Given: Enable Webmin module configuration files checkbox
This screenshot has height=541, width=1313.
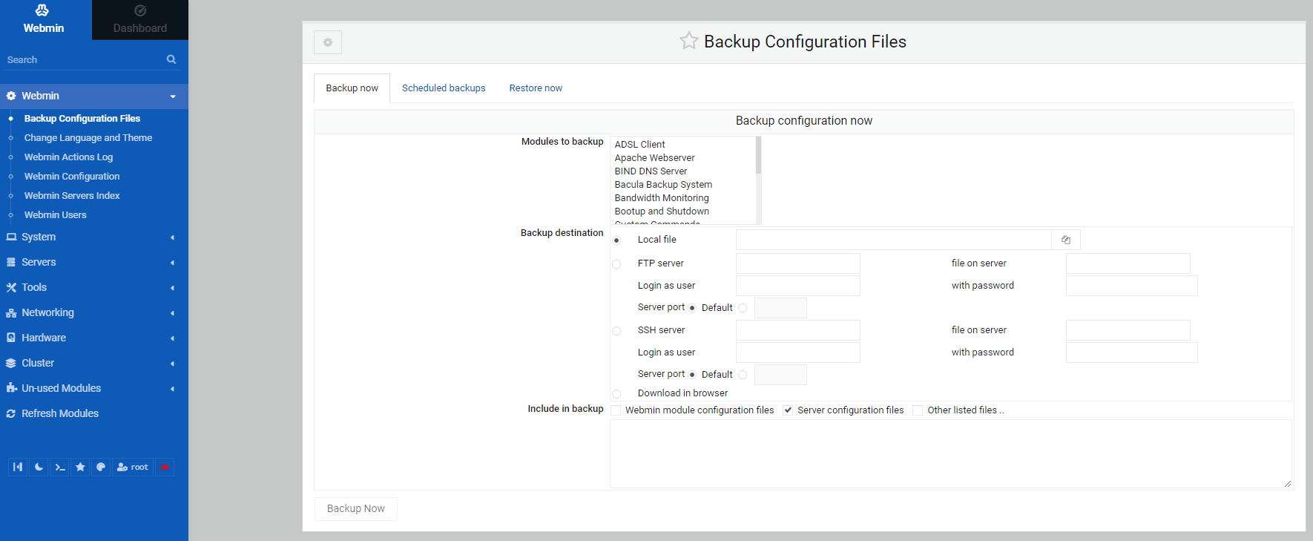Looking at the screenshot, I should [616, 410].
